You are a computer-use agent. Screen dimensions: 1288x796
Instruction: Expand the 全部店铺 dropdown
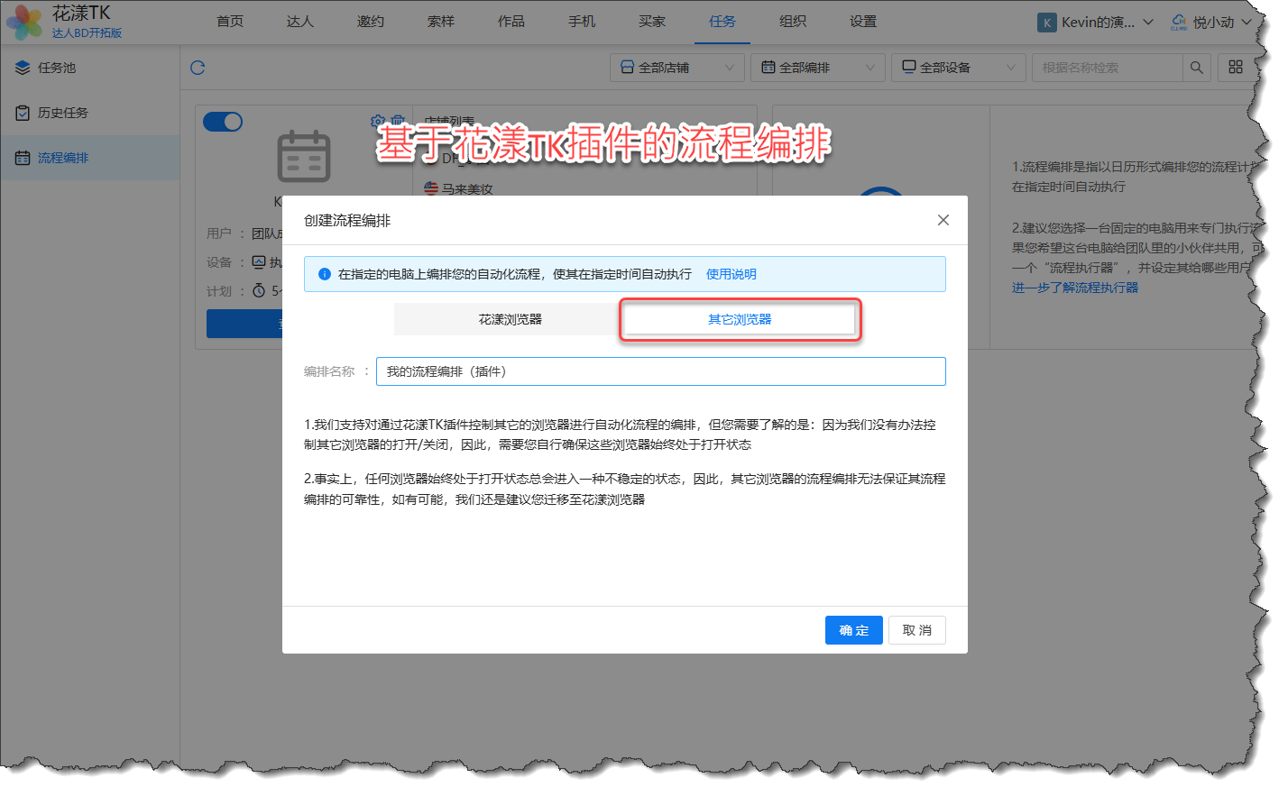point(676,68)
